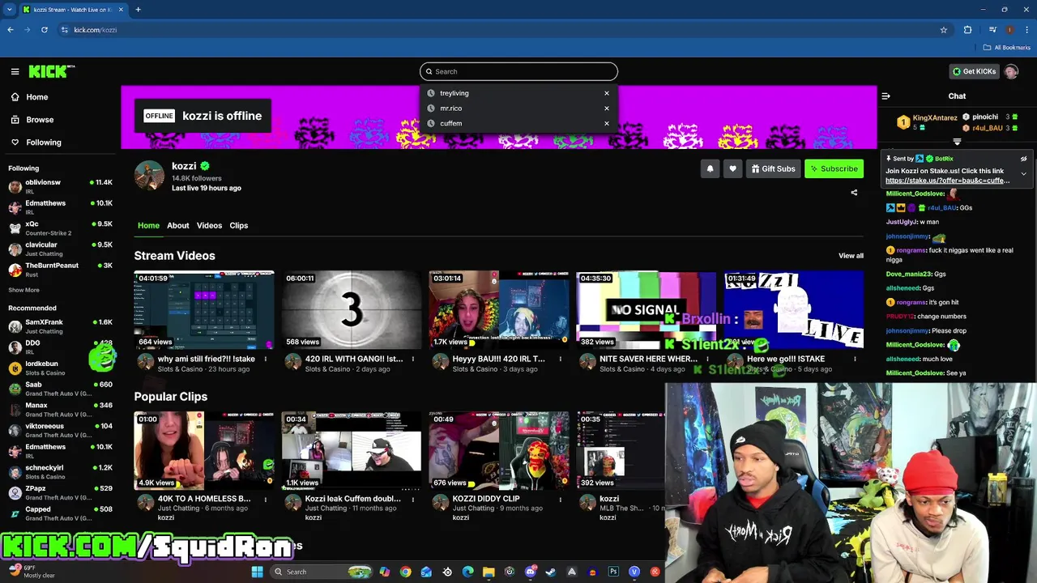1037x583 pixels.
Task: Click the Subscribe button
Action: (x=834, y=168)
